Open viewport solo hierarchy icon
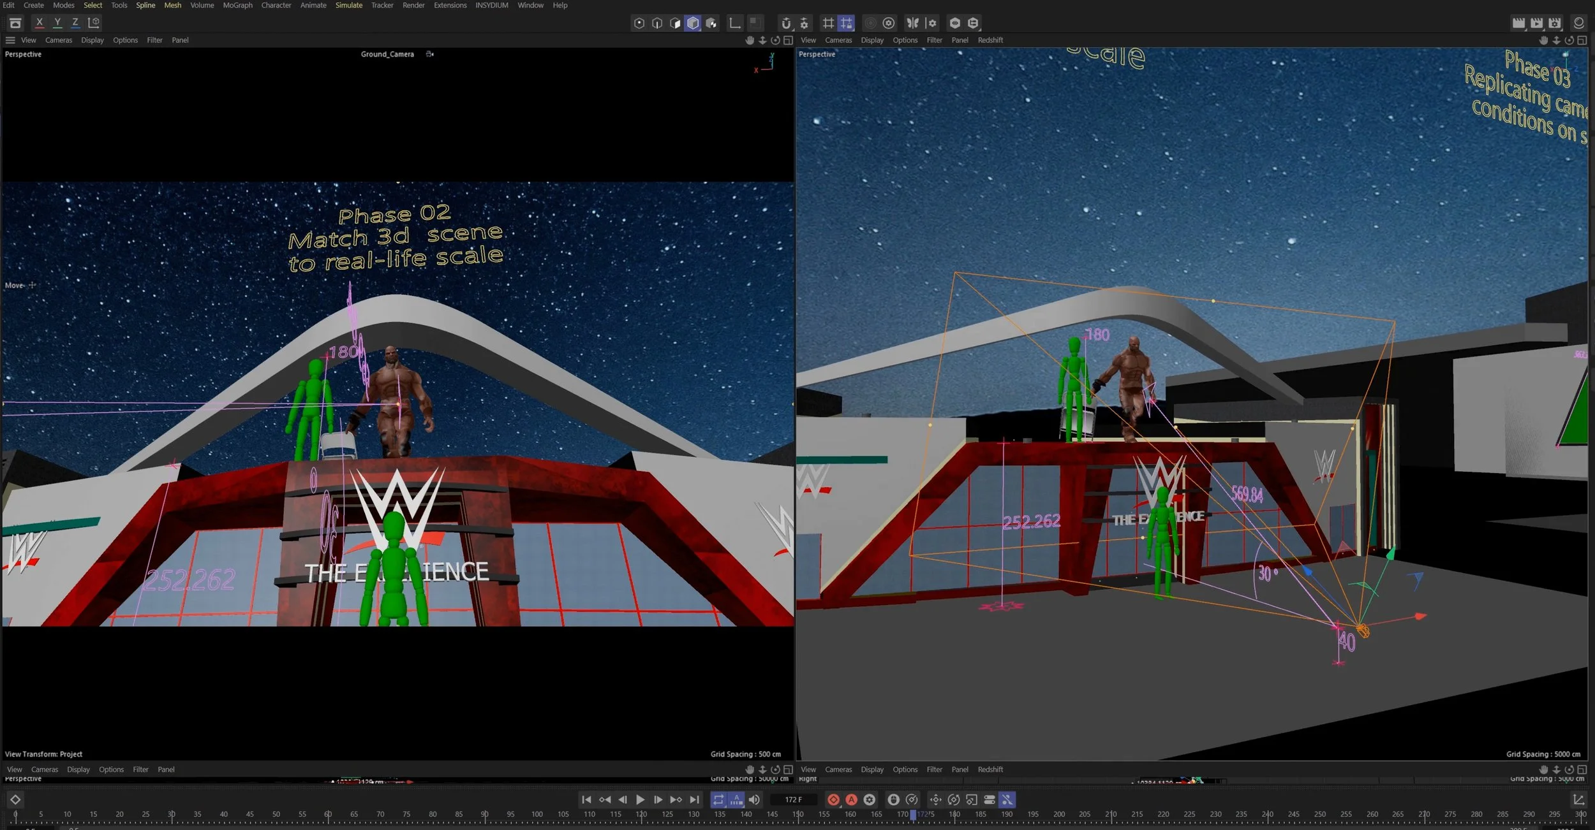 (x=973, y=23)
